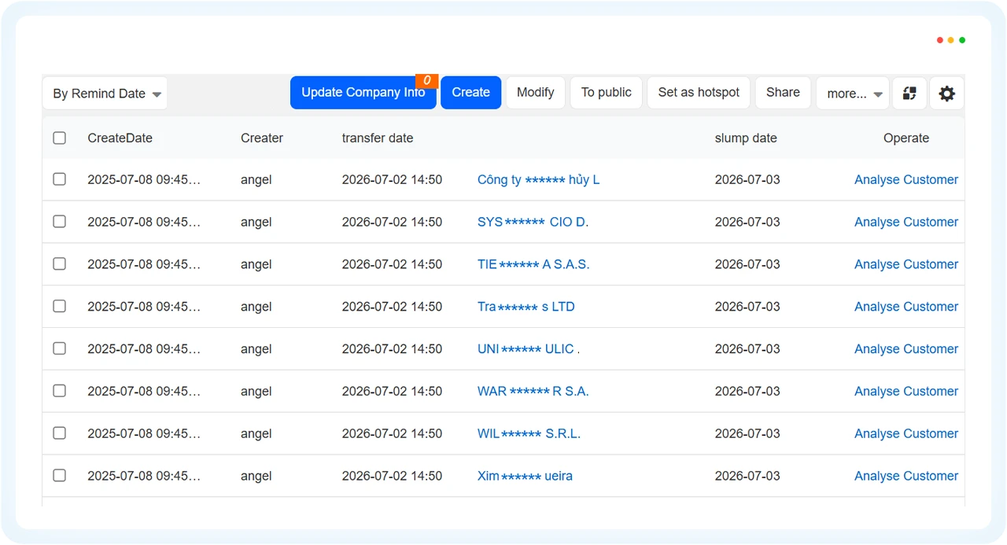This screenshot has height=545, width=1007.
Task: Click the slump date column header
Action: click(x=746, y=138)
